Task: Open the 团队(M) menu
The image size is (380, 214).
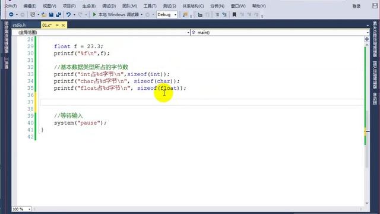Action: [129, 6]
